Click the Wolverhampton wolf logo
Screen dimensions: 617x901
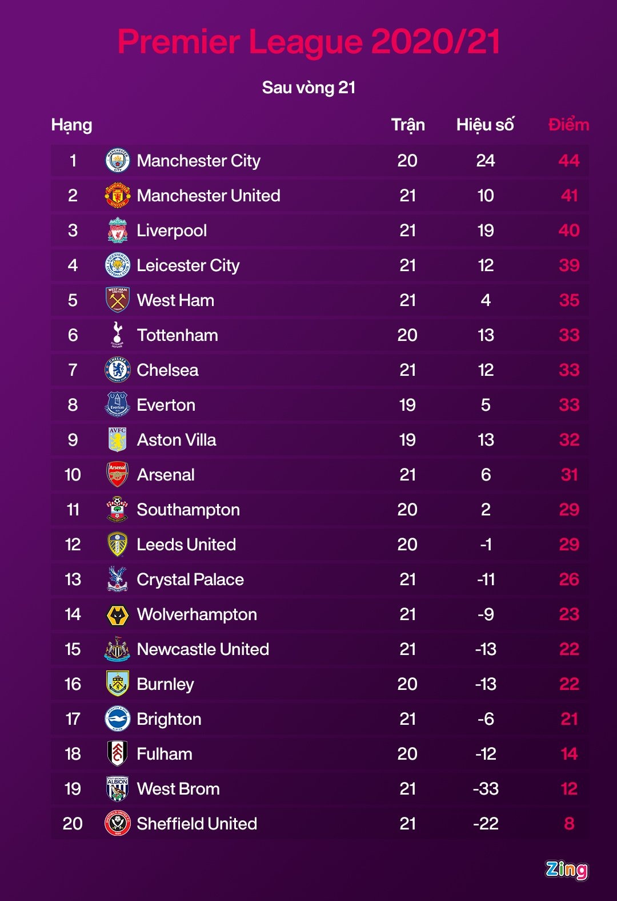point(118,615)
